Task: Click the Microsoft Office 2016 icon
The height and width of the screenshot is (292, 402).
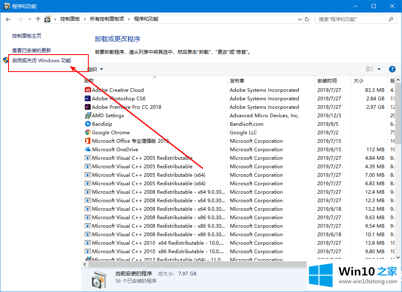Action: [x=88, y=141]
